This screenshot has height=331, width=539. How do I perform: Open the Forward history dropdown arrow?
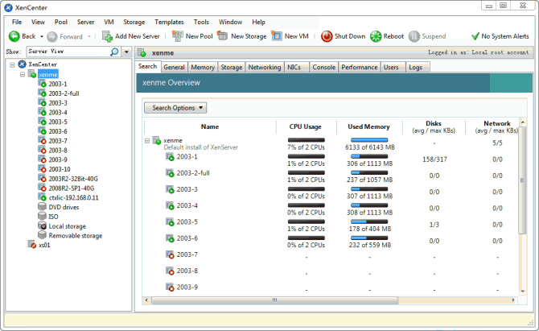click(x=89, y=36)
